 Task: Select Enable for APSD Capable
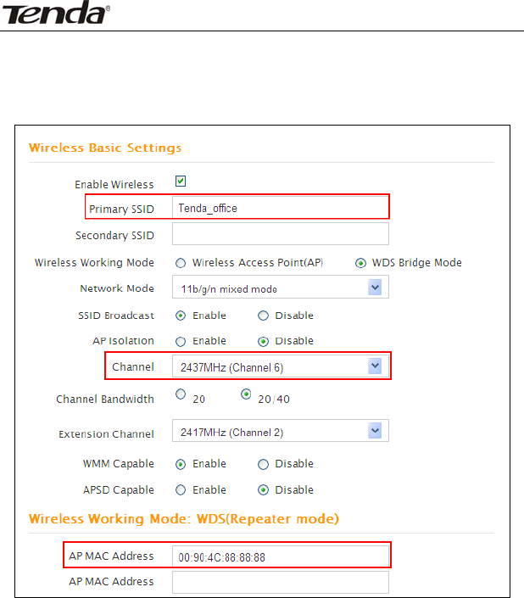(181, 489)
